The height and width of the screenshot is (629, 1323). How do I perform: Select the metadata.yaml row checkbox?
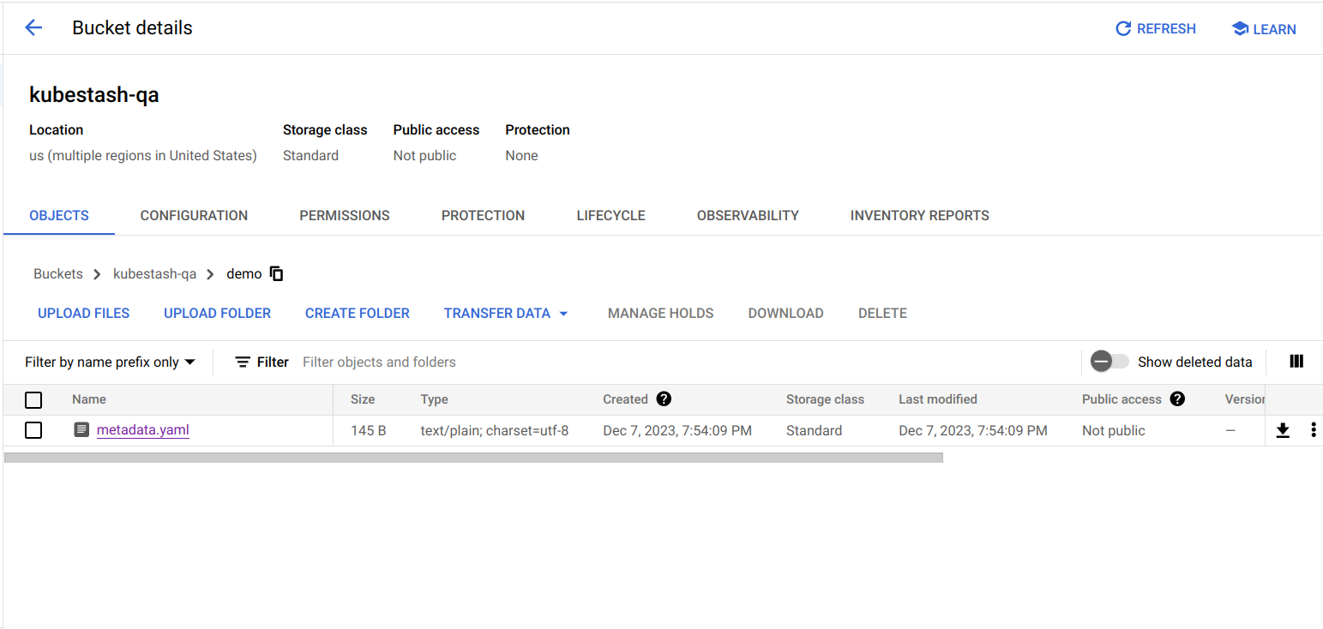pos(33,429)
